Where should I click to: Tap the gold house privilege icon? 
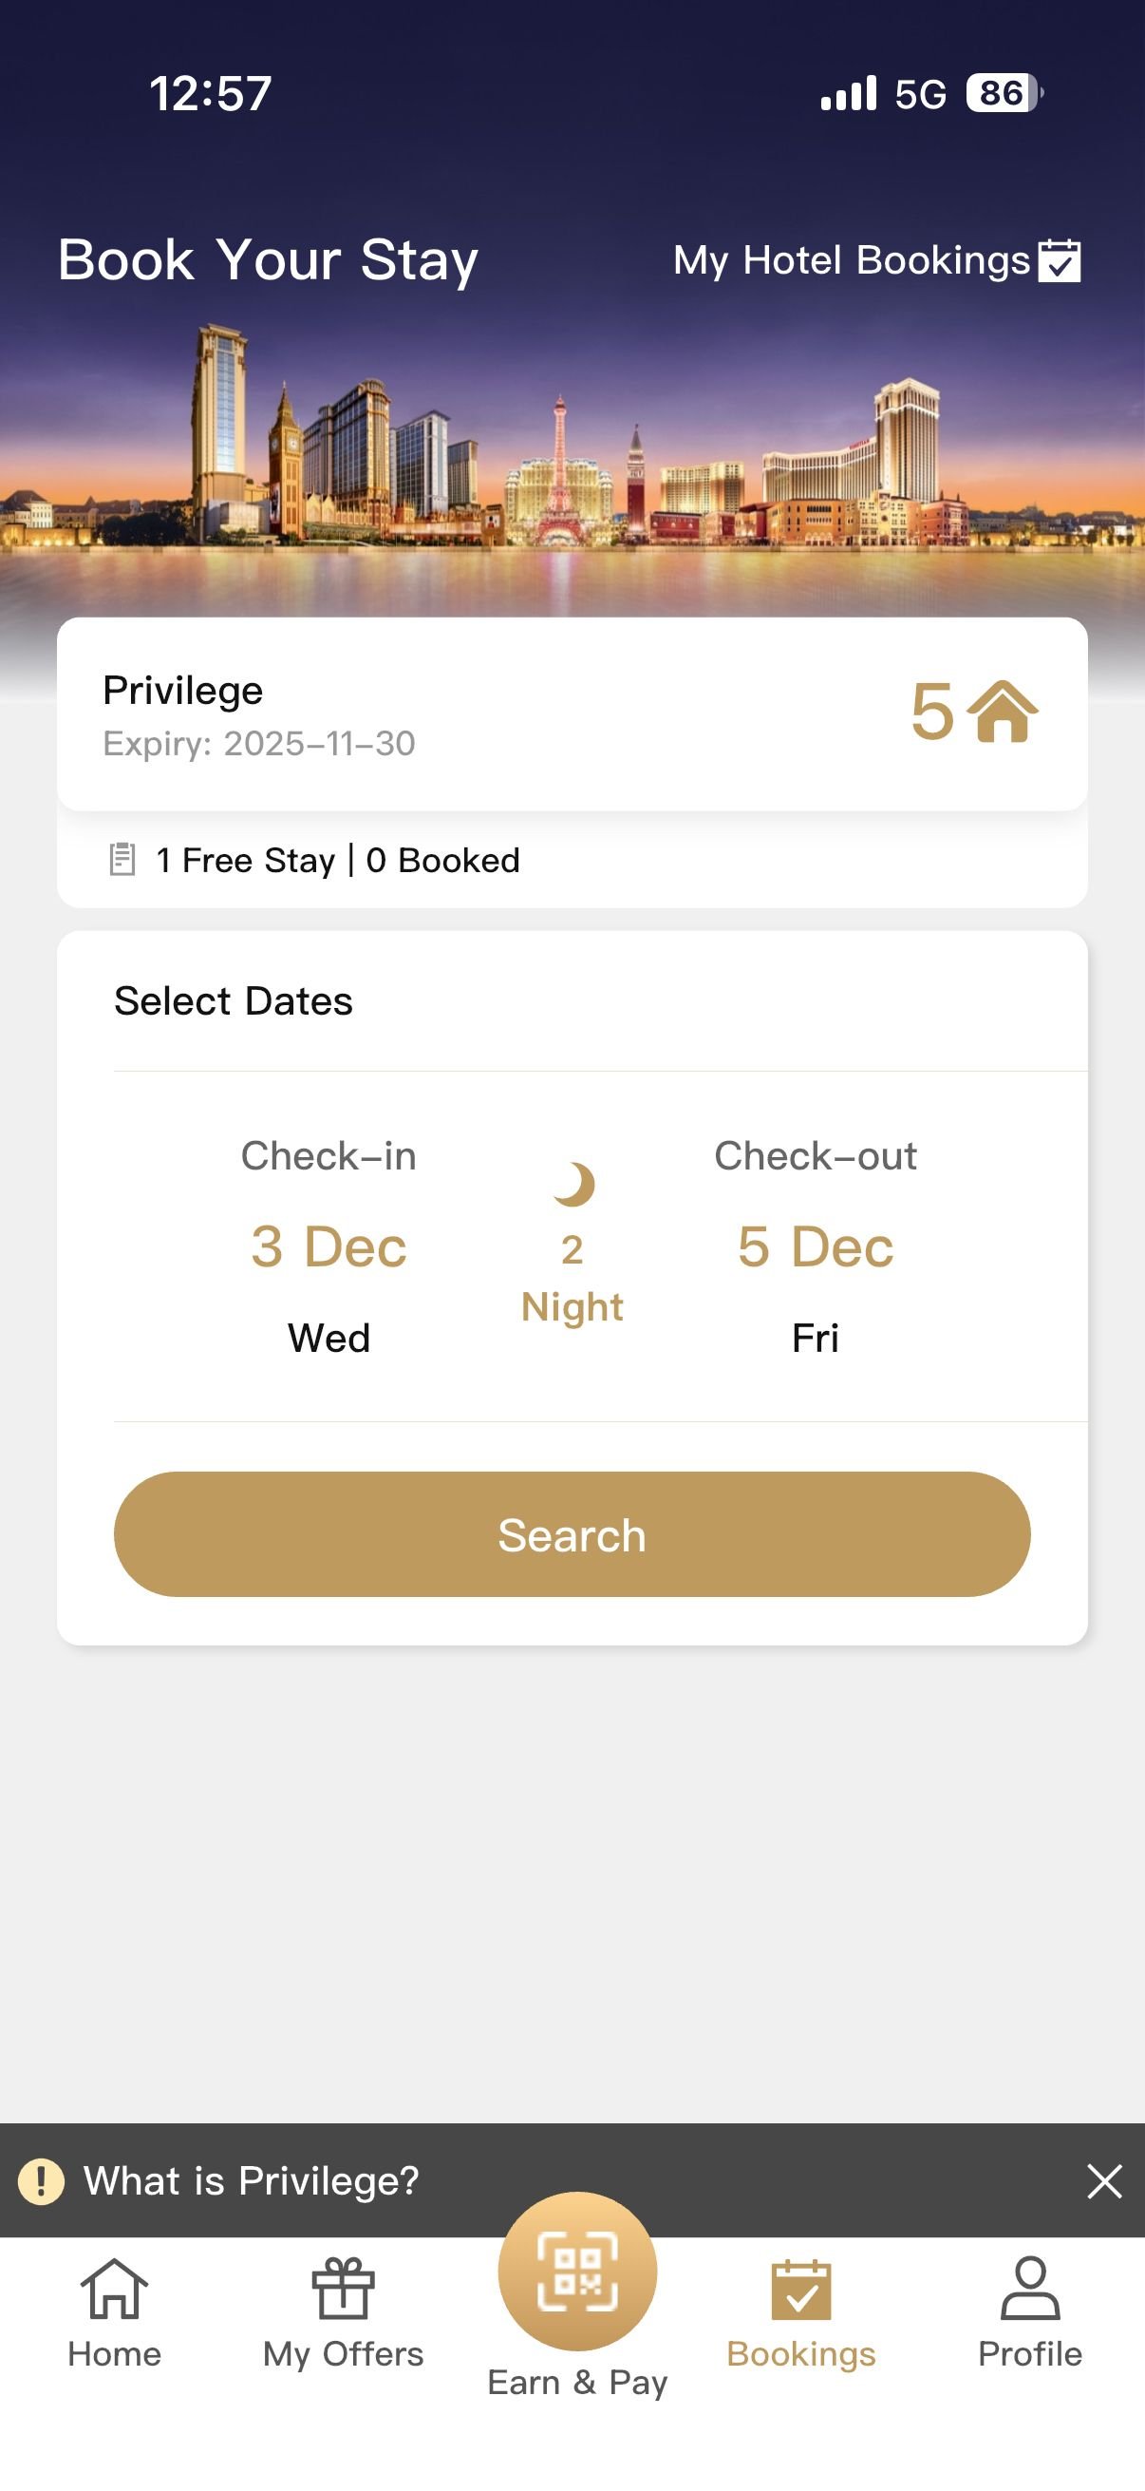(x=1003, y=712)
